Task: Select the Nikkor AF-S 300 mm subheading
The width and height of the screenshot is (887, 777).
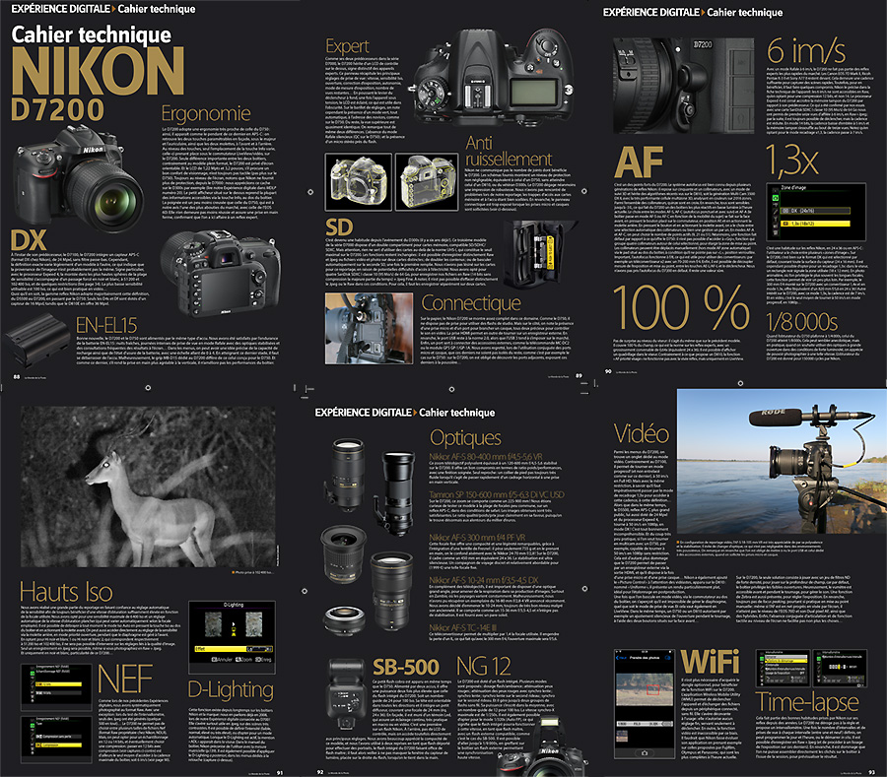Action: coord(477,538)
